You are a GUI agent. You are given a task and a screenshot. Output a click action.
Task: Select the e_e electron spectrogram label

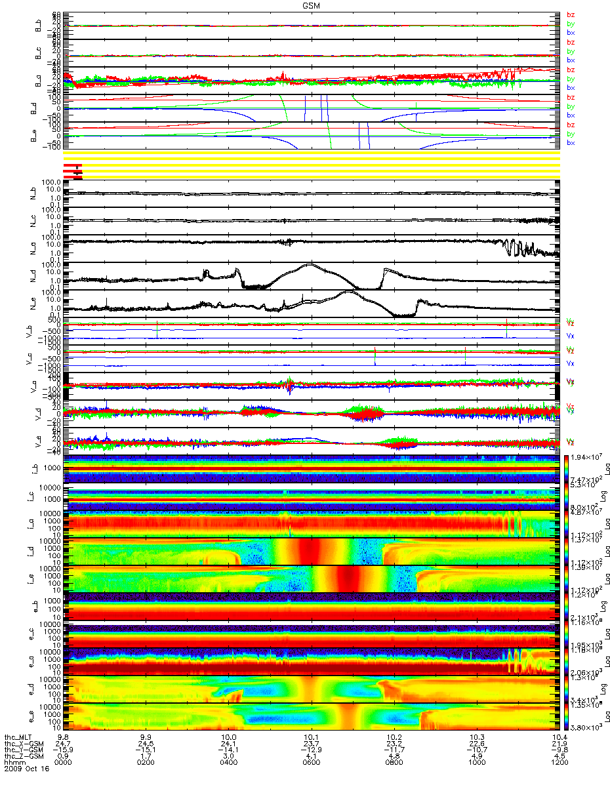33,717
